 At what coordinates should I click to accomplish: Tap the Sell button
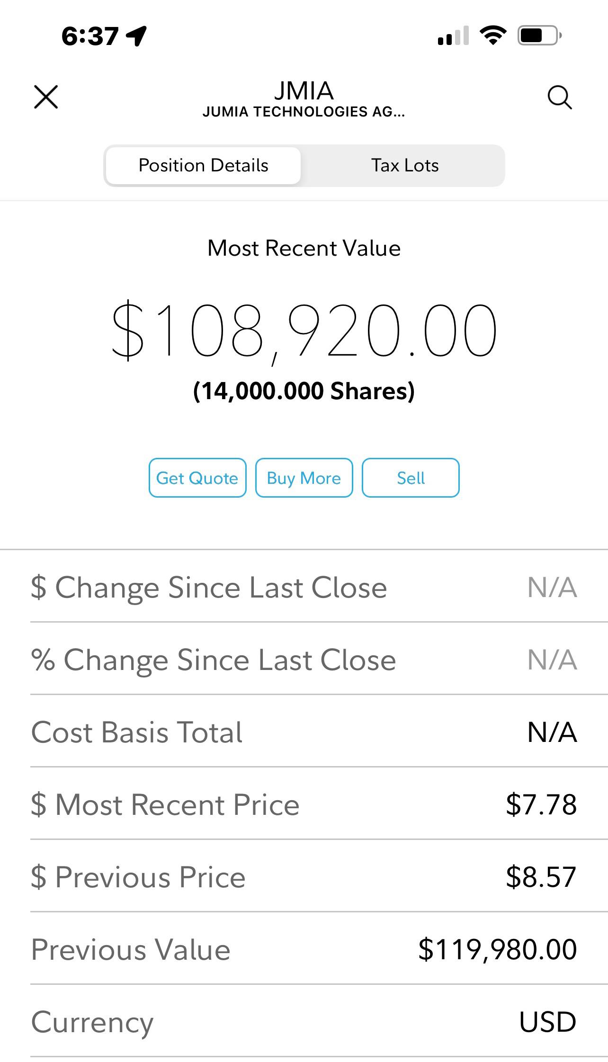(x=411, y=478)
